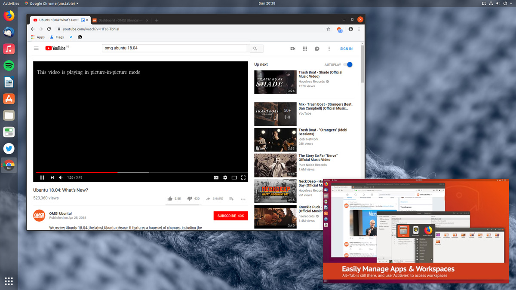
Task: Open the Activities overview
Action: (11, 3)
